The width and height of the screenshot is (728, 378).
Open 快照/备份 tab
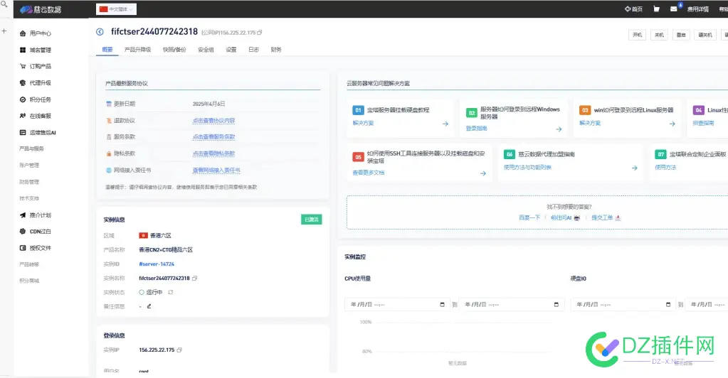[174, 50]
